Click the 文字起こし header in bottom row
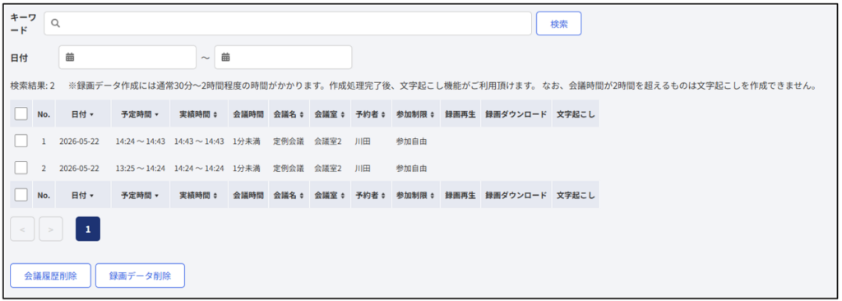This screenshot has width=842, height=301. [576, 195]
